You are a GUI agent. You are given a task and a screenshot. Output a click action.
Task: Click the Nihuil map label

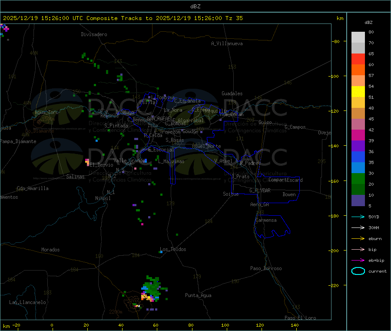click(x=103, y=198)
